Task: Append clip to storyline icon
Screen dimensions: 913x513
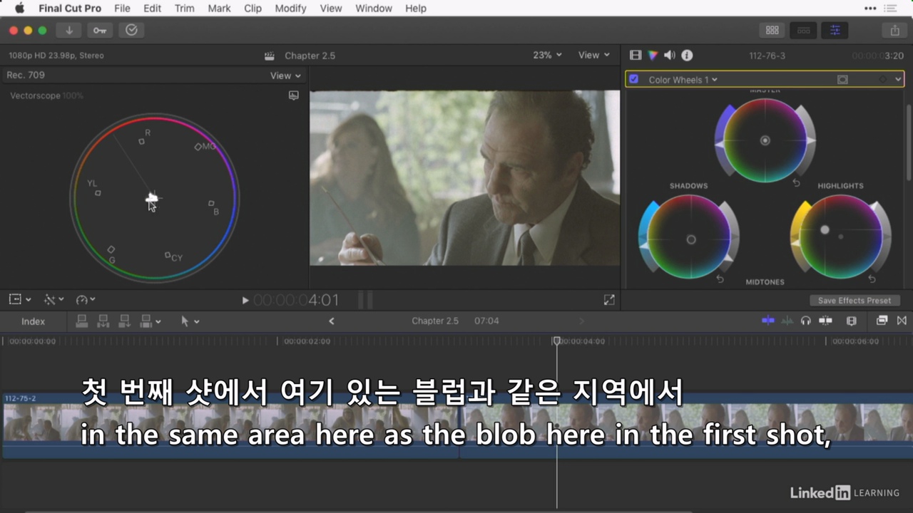Action: [124, 321]
